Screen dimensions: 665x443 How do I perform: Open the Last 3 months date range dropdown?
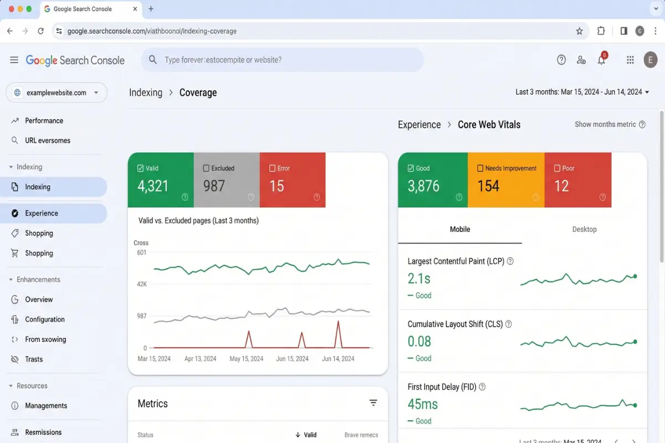[582, 92]
